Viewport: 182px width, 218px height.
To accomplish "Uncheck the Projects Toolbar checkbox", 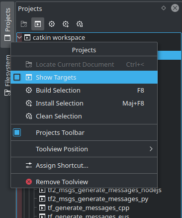I will click(x=17, y=132).
